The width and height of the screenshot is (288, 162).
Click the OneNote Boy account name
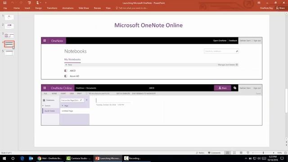[x=266, y=8]
